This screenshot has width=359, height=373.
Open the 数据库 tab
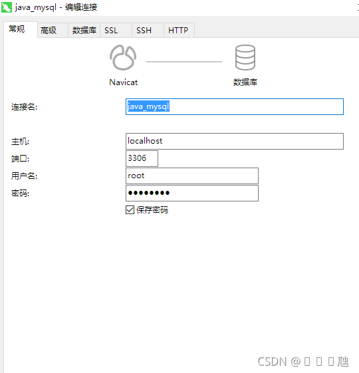[x=84, y=30]
